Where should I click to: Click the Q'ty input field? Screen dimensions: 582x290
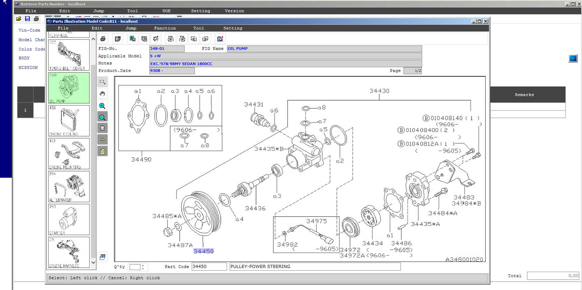(x=135, y=267)
